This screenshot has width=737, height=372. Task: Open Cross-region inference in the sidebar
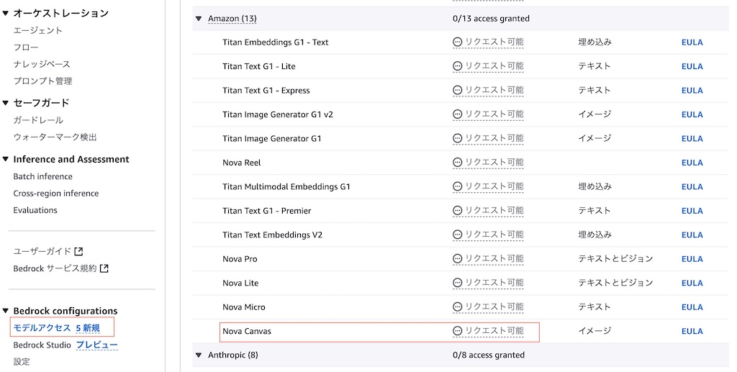(56, 193)
